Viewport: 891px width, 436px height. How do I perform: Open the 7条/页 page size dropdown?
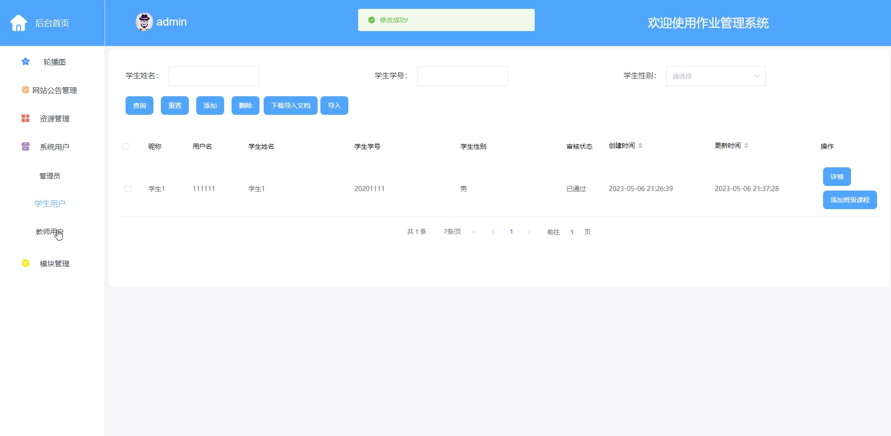click(x=459, y=231)
